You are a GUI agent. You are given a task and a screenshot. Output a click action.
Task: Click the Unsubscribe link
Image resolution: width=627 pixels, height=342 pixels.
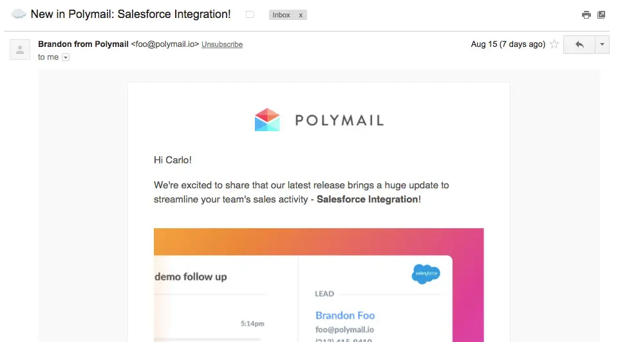(x=222, y=44)
